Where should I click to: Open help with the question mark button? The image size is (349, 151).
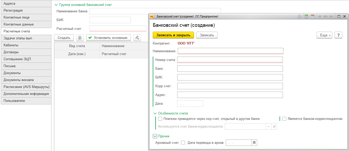pos(338,35)
